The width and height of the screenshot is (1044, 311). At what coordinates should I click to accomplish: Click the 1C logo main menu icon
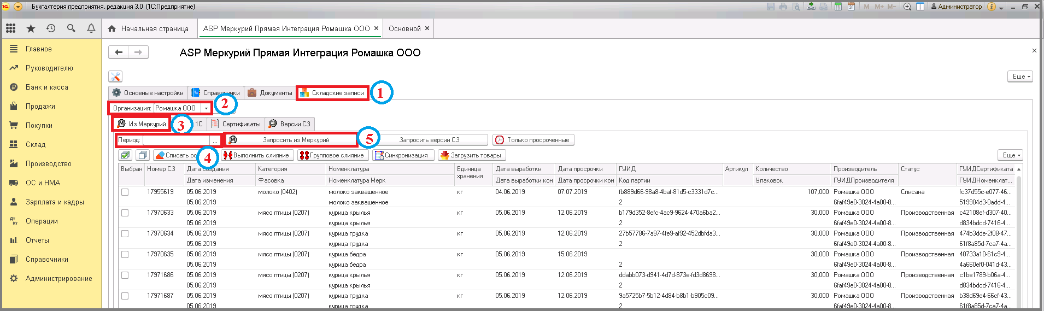(x=6, y=7)
